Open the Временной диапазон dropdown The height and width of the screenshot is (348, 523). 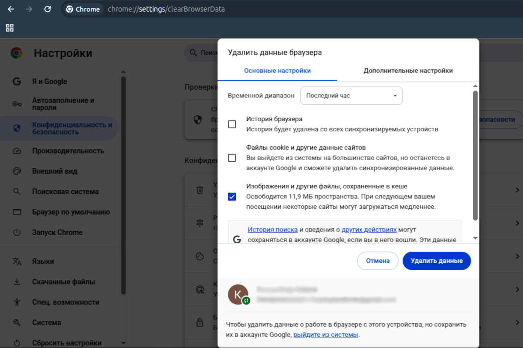tap(351, 95)
